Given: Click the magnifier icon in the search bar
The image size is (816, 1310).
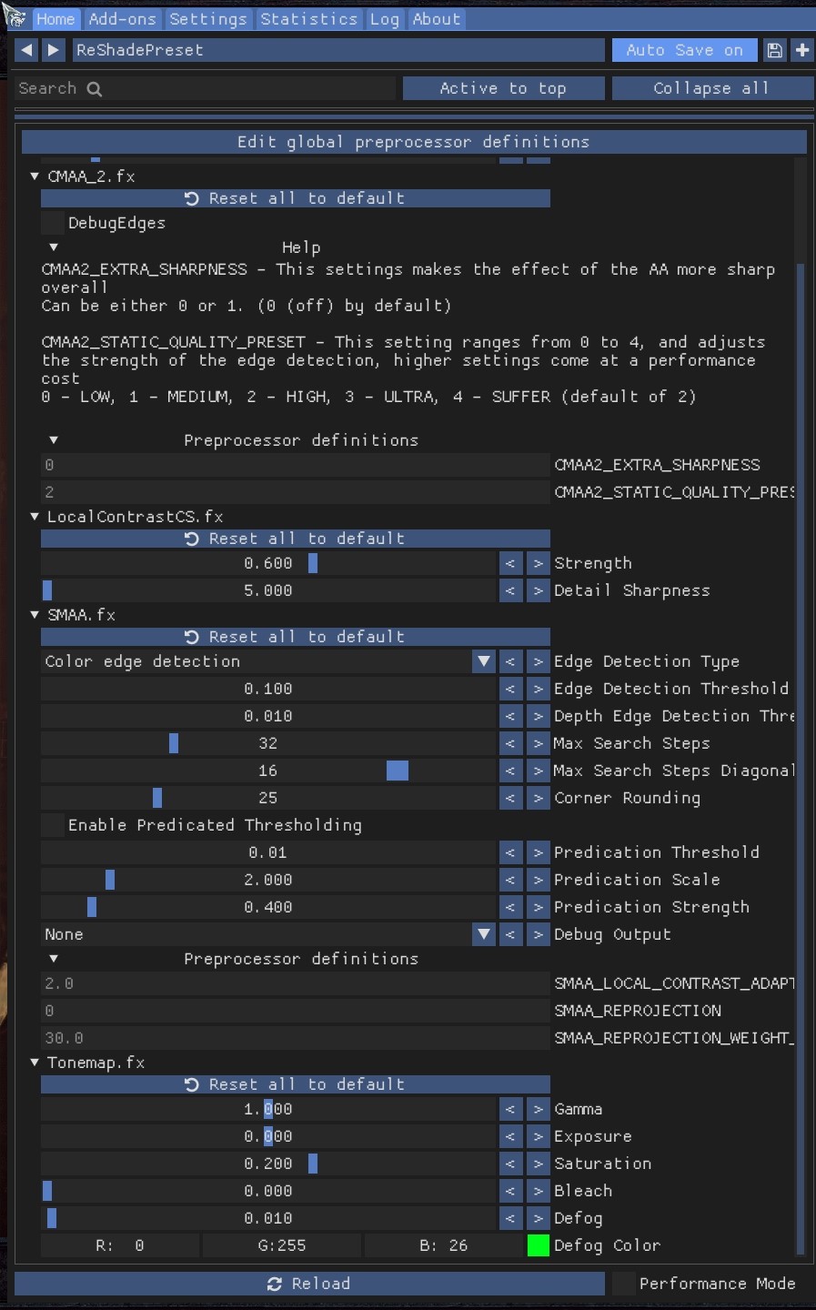Looking at the screenshot, I should pyautogui.click(x=96, y=88).
